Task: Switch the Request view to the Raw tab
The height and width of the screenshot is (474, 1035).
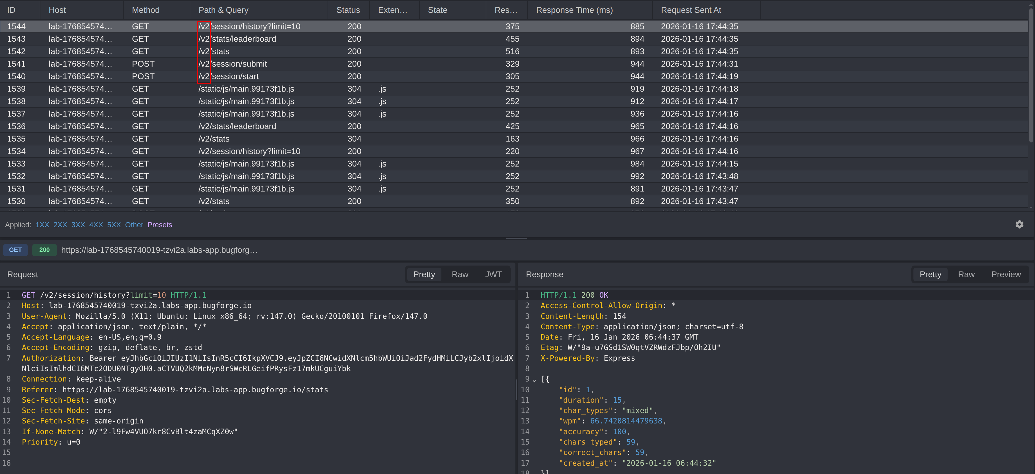Action: pyautogui.click(x=460, y=274)
